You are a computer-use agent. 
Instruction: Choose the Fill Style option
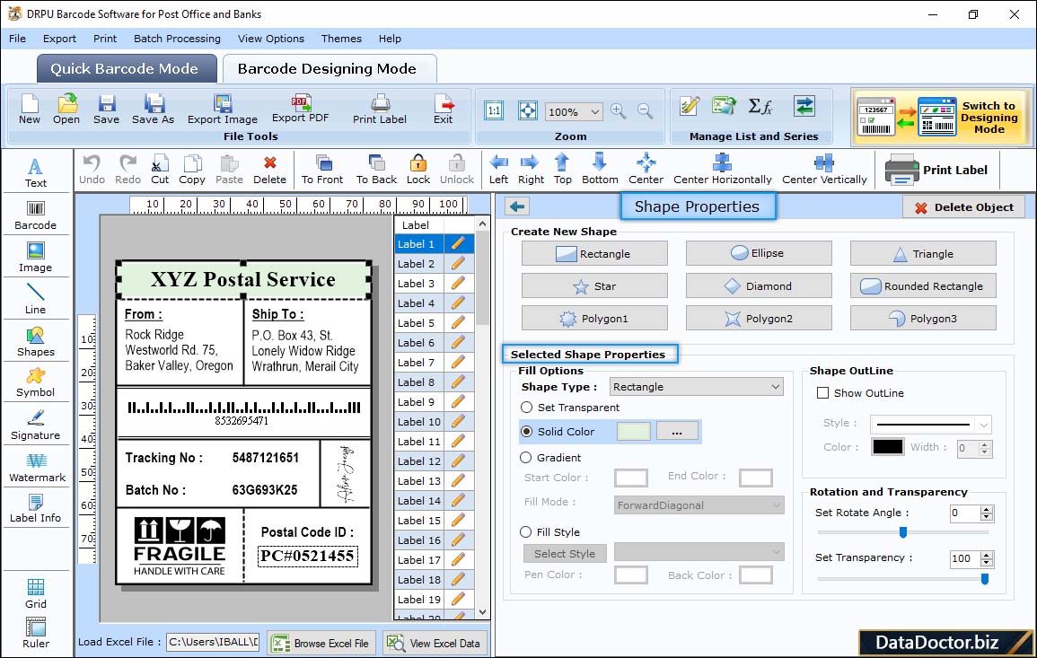(526, 531)
